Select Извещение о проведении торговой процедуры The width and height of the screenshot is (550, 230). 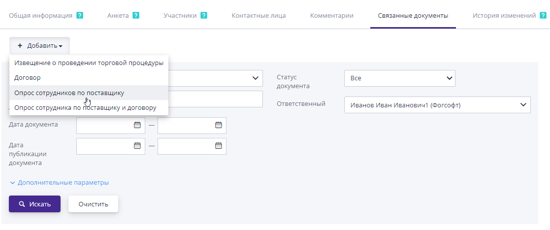tap(89, 63)
